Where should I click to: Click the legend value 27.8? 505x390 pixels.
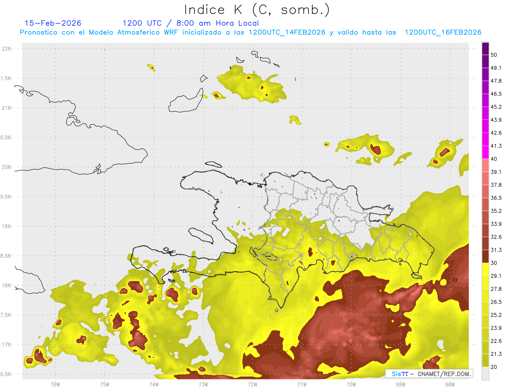(x=496, y=289)
